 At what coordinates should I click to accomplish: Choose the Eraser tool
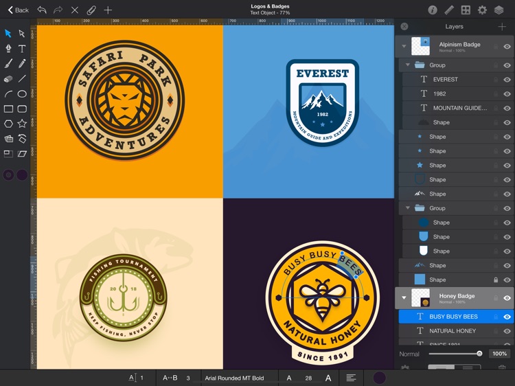point(8,79)
